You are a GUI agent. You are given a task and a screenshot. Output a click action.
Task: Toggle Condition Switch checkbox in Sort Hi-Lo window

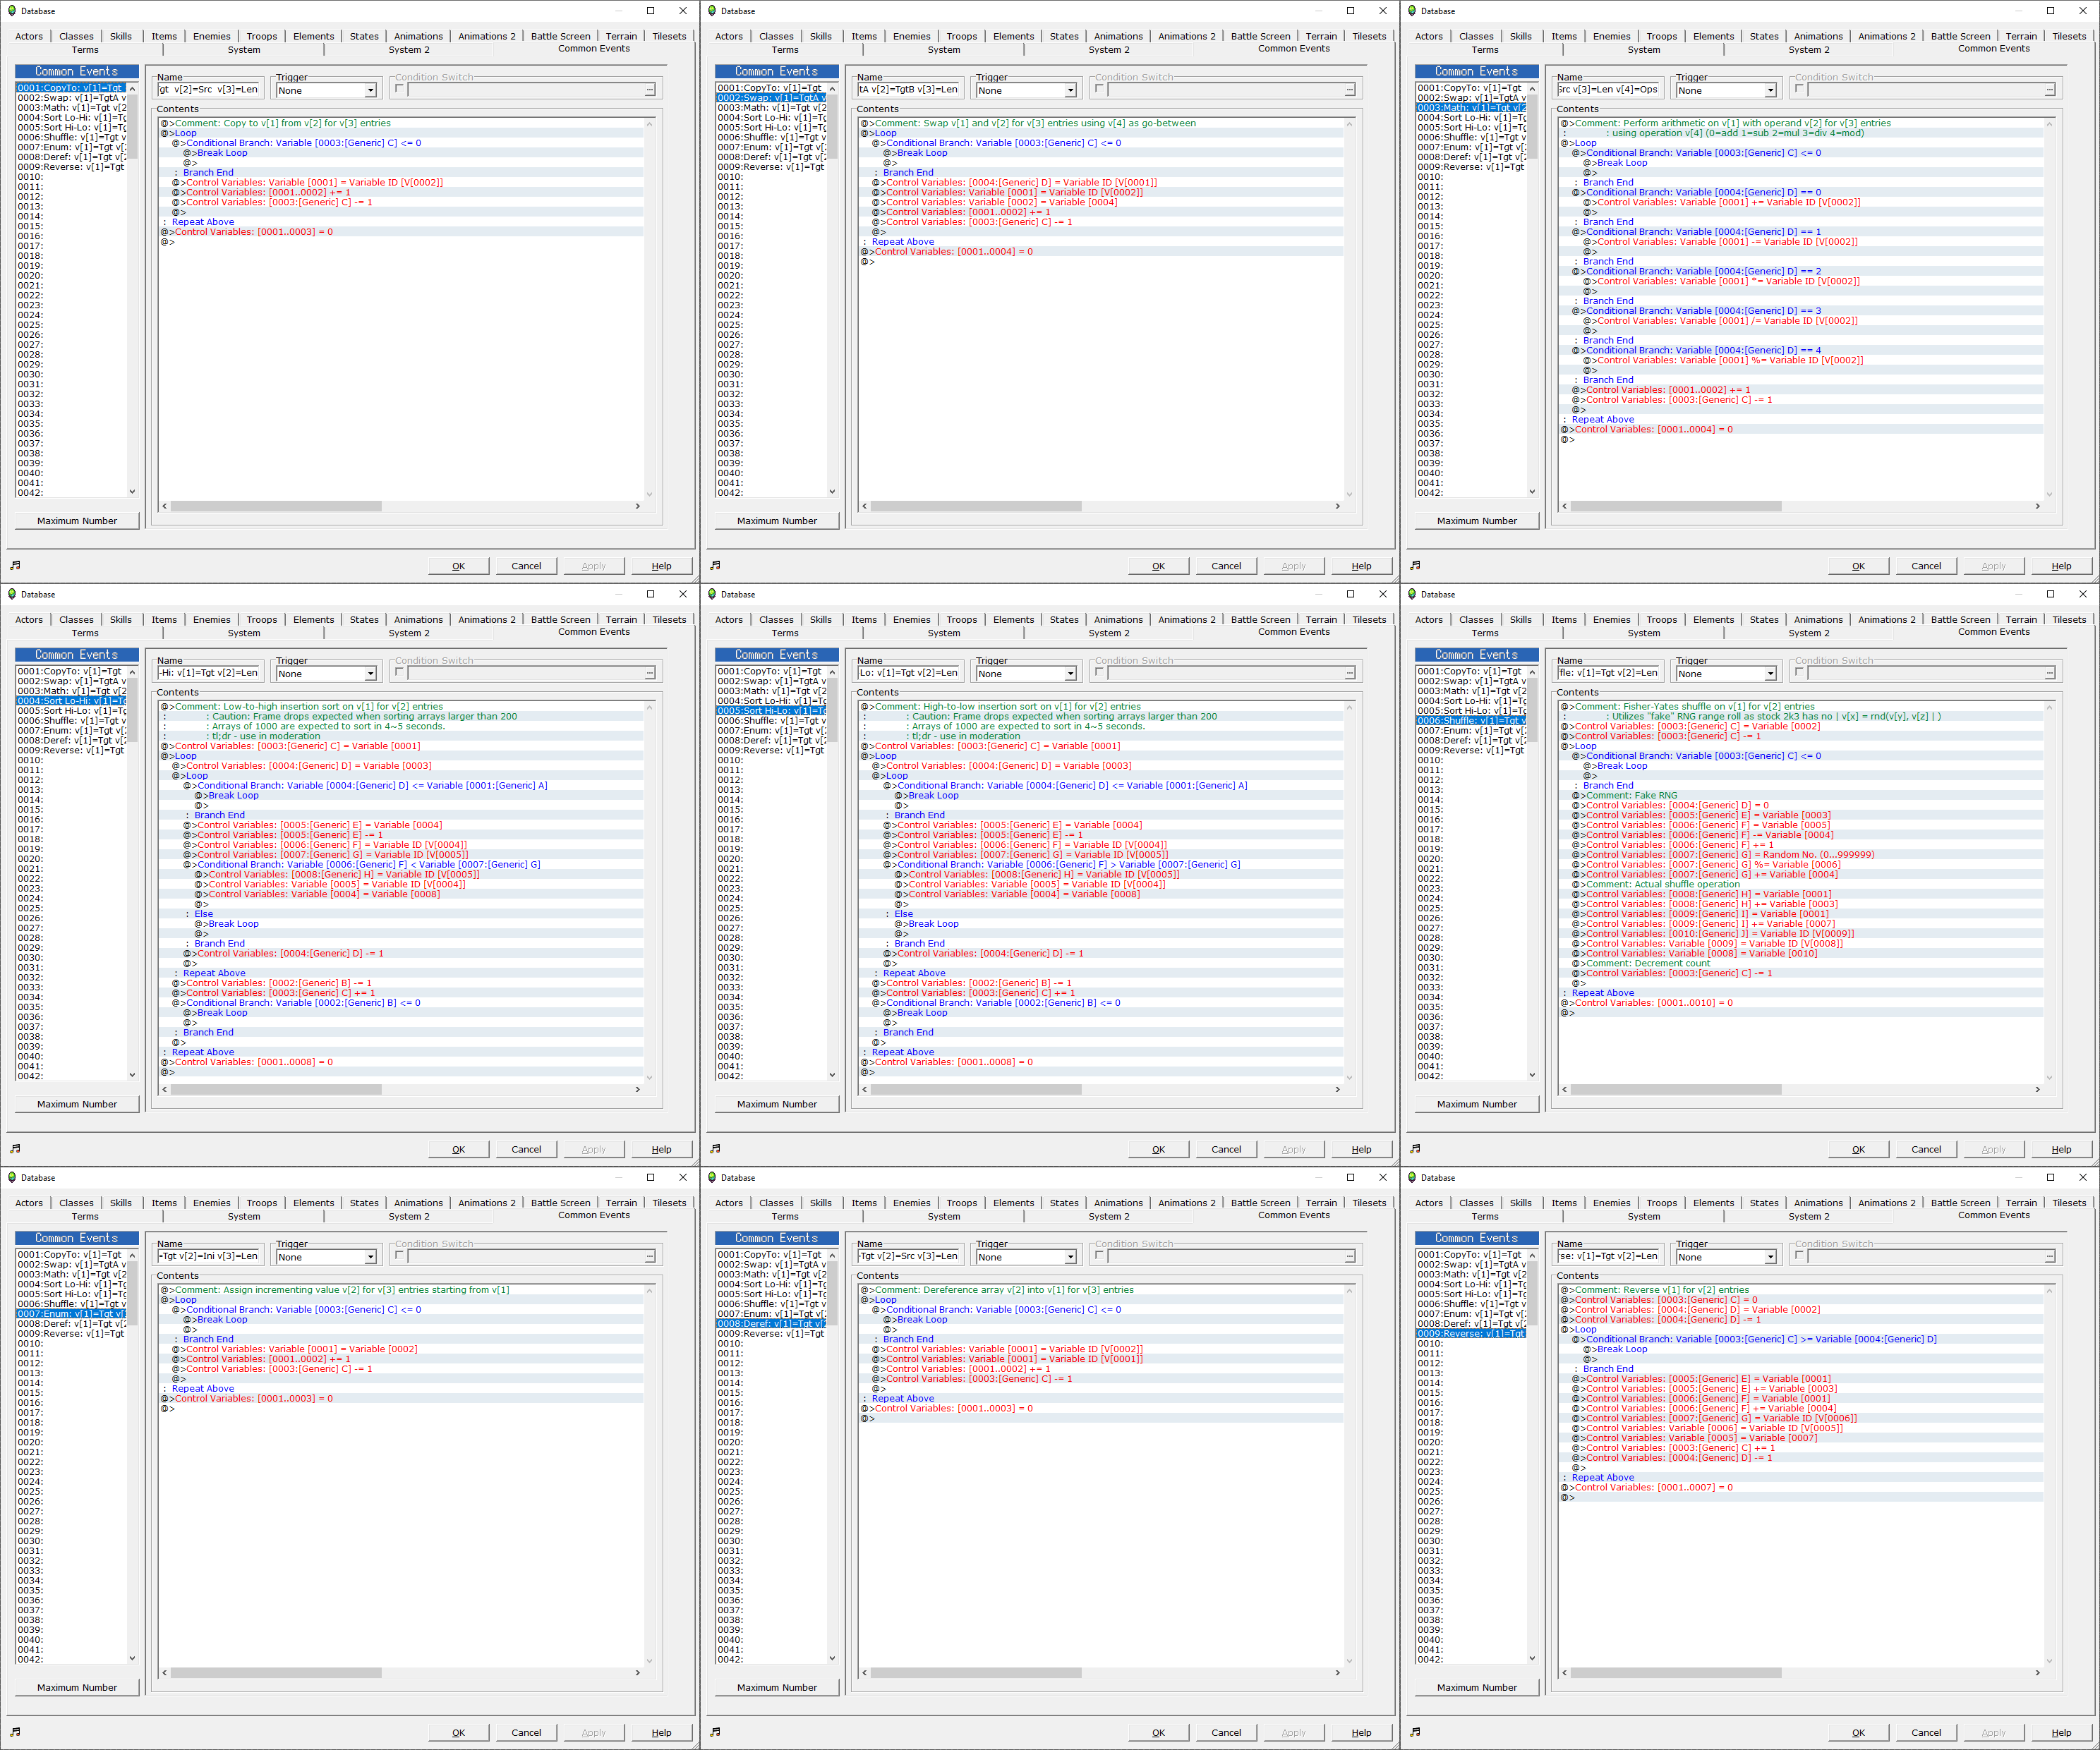coord(1099,673)
